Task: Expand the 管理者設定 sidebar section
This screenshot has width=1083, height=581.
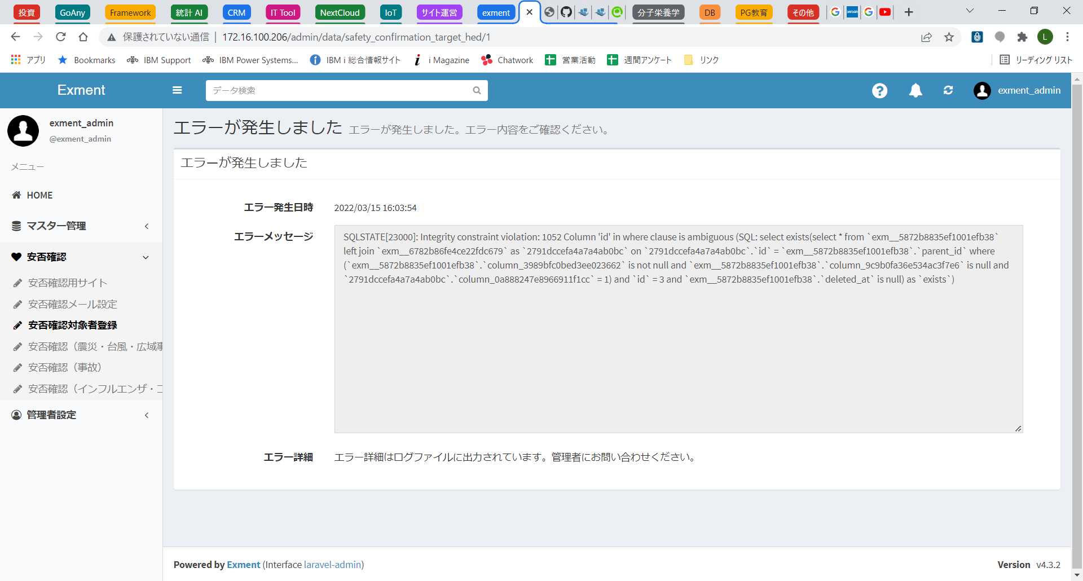Action: coord(147,415)
